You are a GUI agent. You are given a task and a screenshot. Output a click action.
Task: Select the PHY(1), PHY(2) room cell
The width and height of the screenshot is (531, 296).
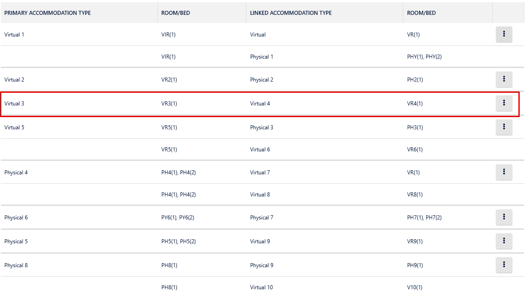pos(424,57)
